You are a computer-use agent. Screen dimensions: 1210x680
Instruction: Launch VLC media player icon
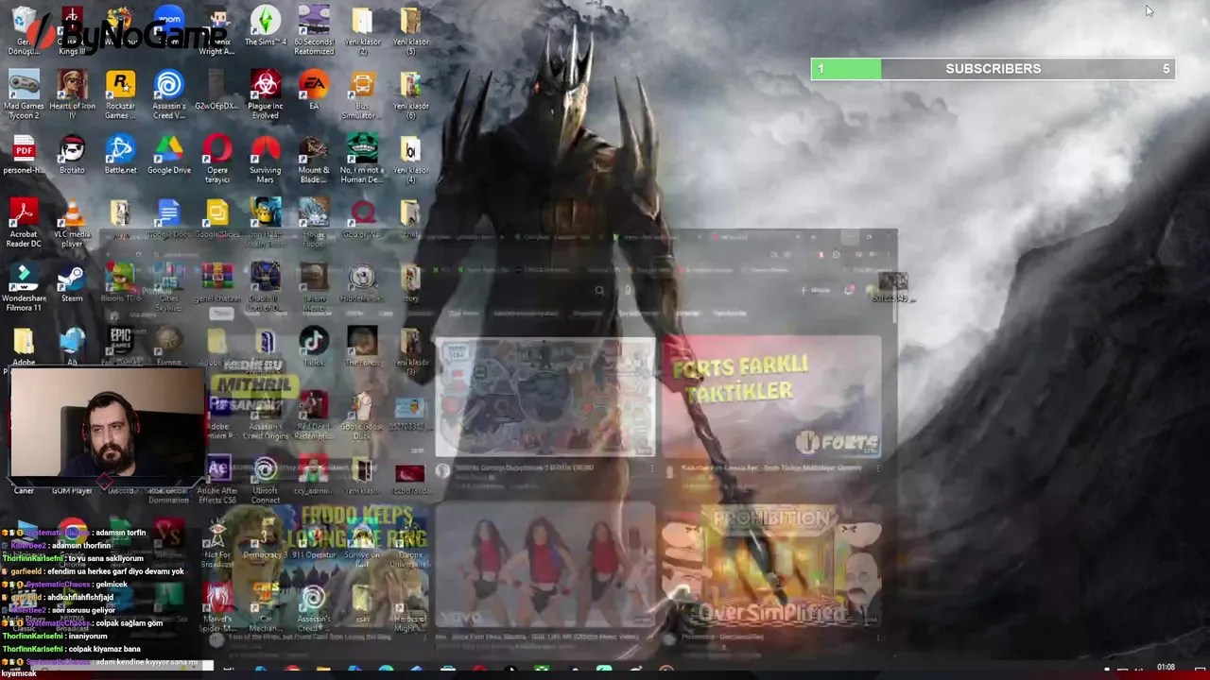click(x=72, y=223)
